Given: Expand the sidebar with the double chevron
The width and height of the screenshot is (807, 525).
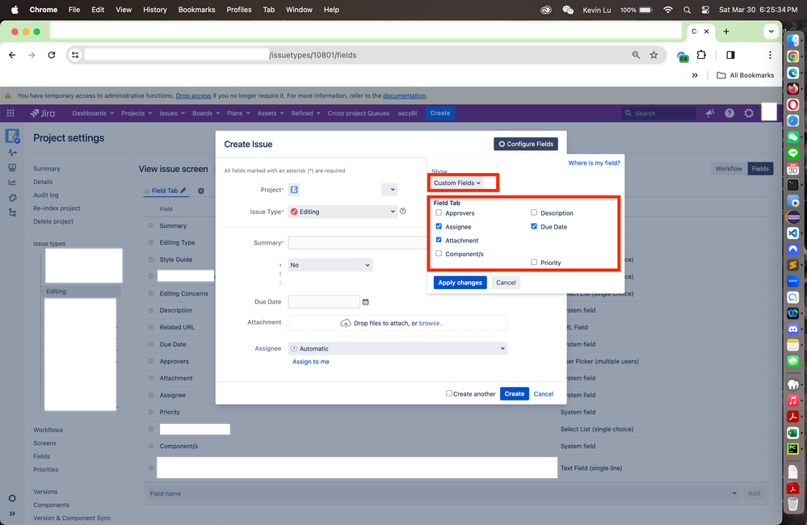Looking at the screenshot, I should (12, 514).
